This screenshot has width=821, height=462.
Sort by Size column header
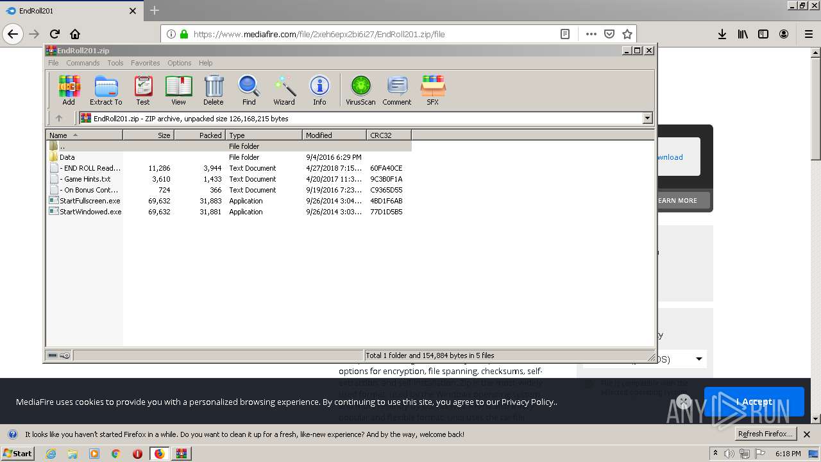pos(148,135)
